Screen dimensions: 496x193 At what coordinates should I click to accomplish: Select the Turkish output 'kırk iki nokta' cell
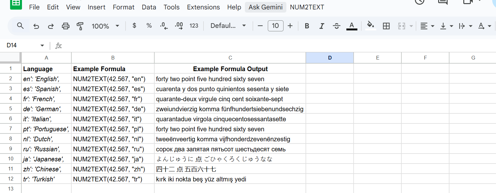[x=230, y=179]
